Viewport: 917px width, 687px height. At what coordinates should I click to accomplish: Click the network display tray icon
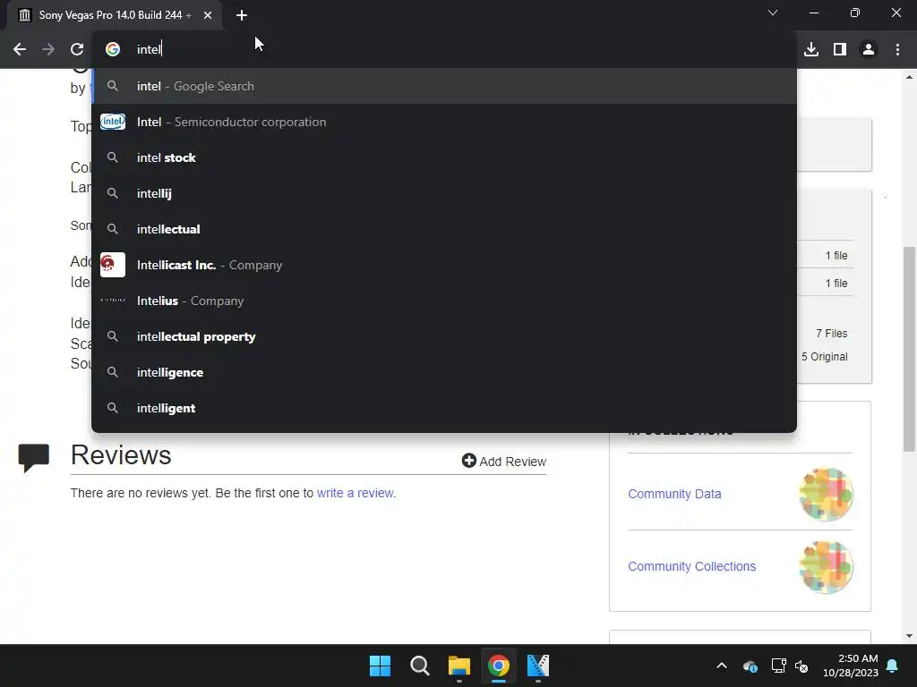pos(778,666)
